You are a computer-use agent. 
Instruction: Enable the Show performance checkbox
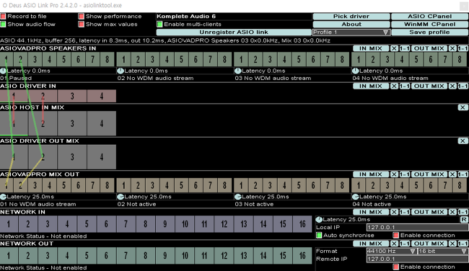tap(81, 16)
